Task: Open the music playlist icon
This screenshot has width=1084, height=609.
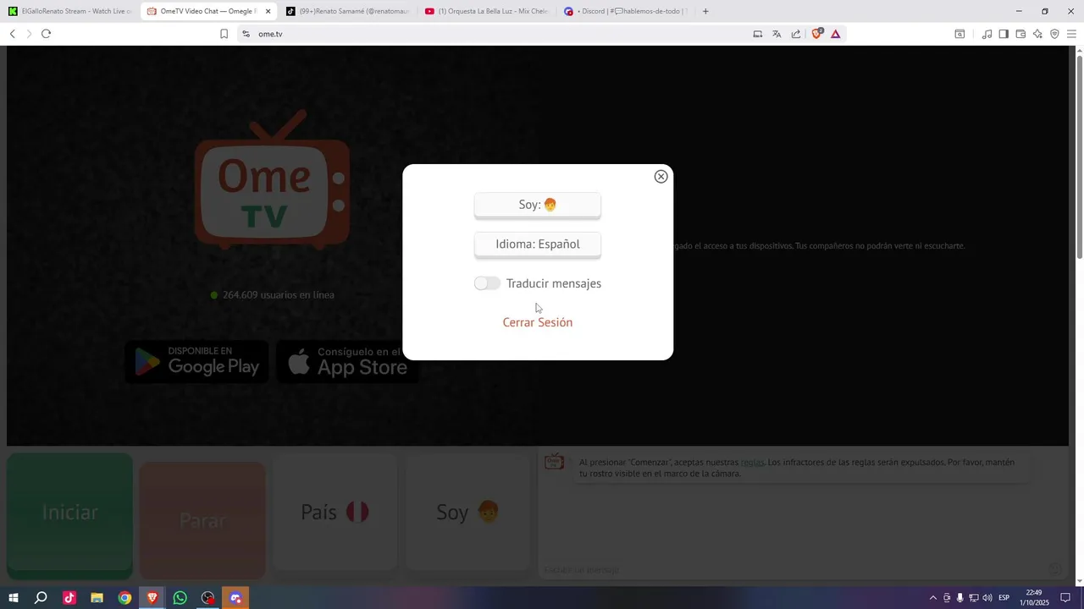Action: click(x=987, y=34)
